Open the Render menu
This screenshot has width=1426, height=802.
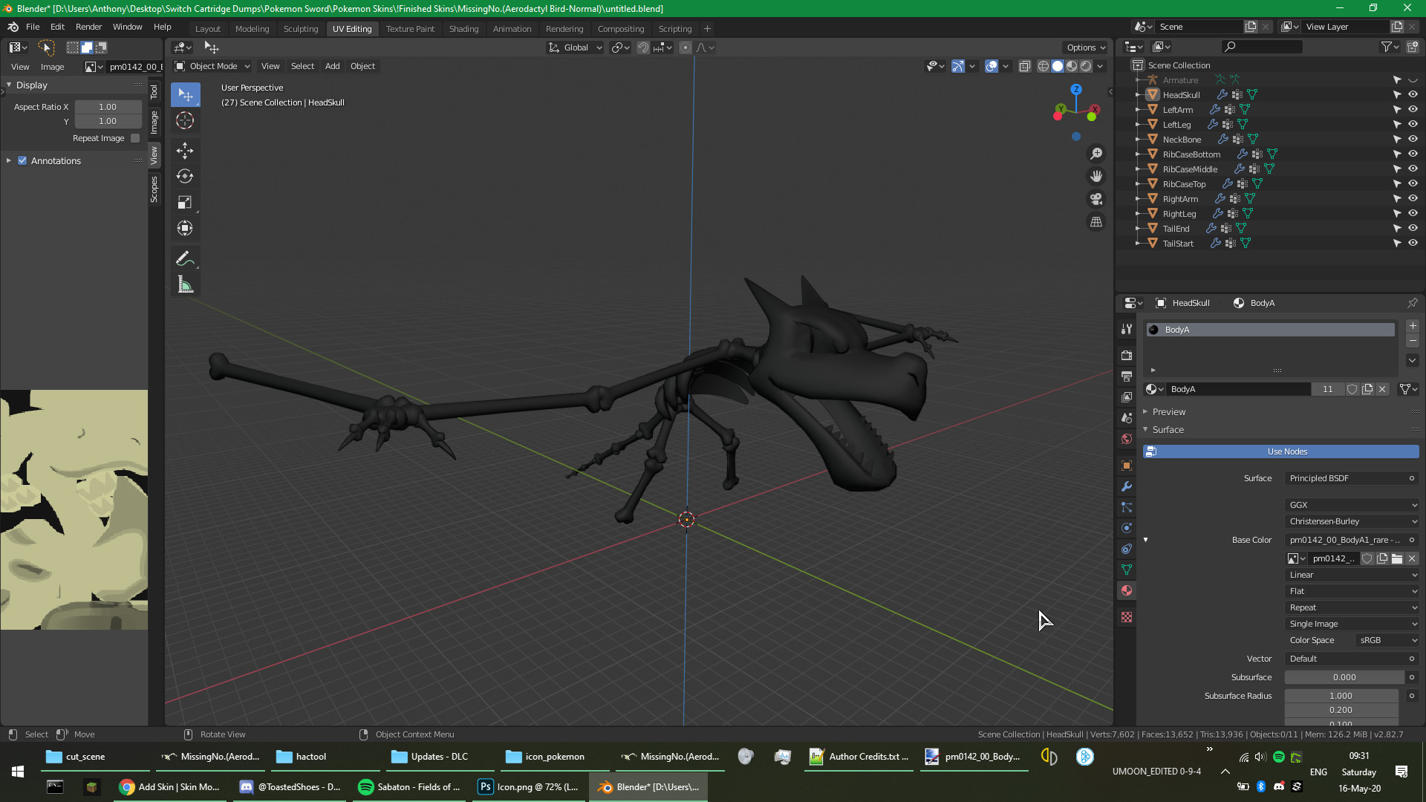point(88,27)
